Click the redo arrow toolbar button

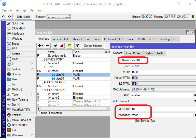(x=10, y=17)
